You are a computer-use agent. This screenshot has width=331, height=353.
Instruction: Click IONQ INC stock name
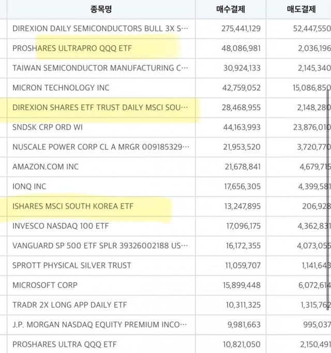[29, 186]
